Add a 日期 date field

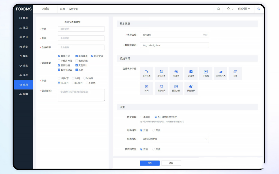pyautogui.click(x=235, y=73)
